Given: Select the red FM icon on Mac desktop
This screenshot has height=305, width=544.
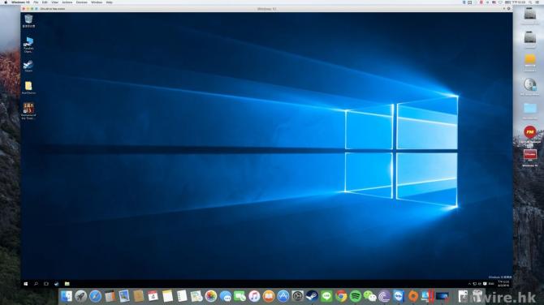Looking at the screenshot, I should coord(529,132).
